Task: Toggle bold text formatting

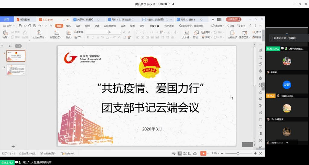Action: (x=88, y=37)
